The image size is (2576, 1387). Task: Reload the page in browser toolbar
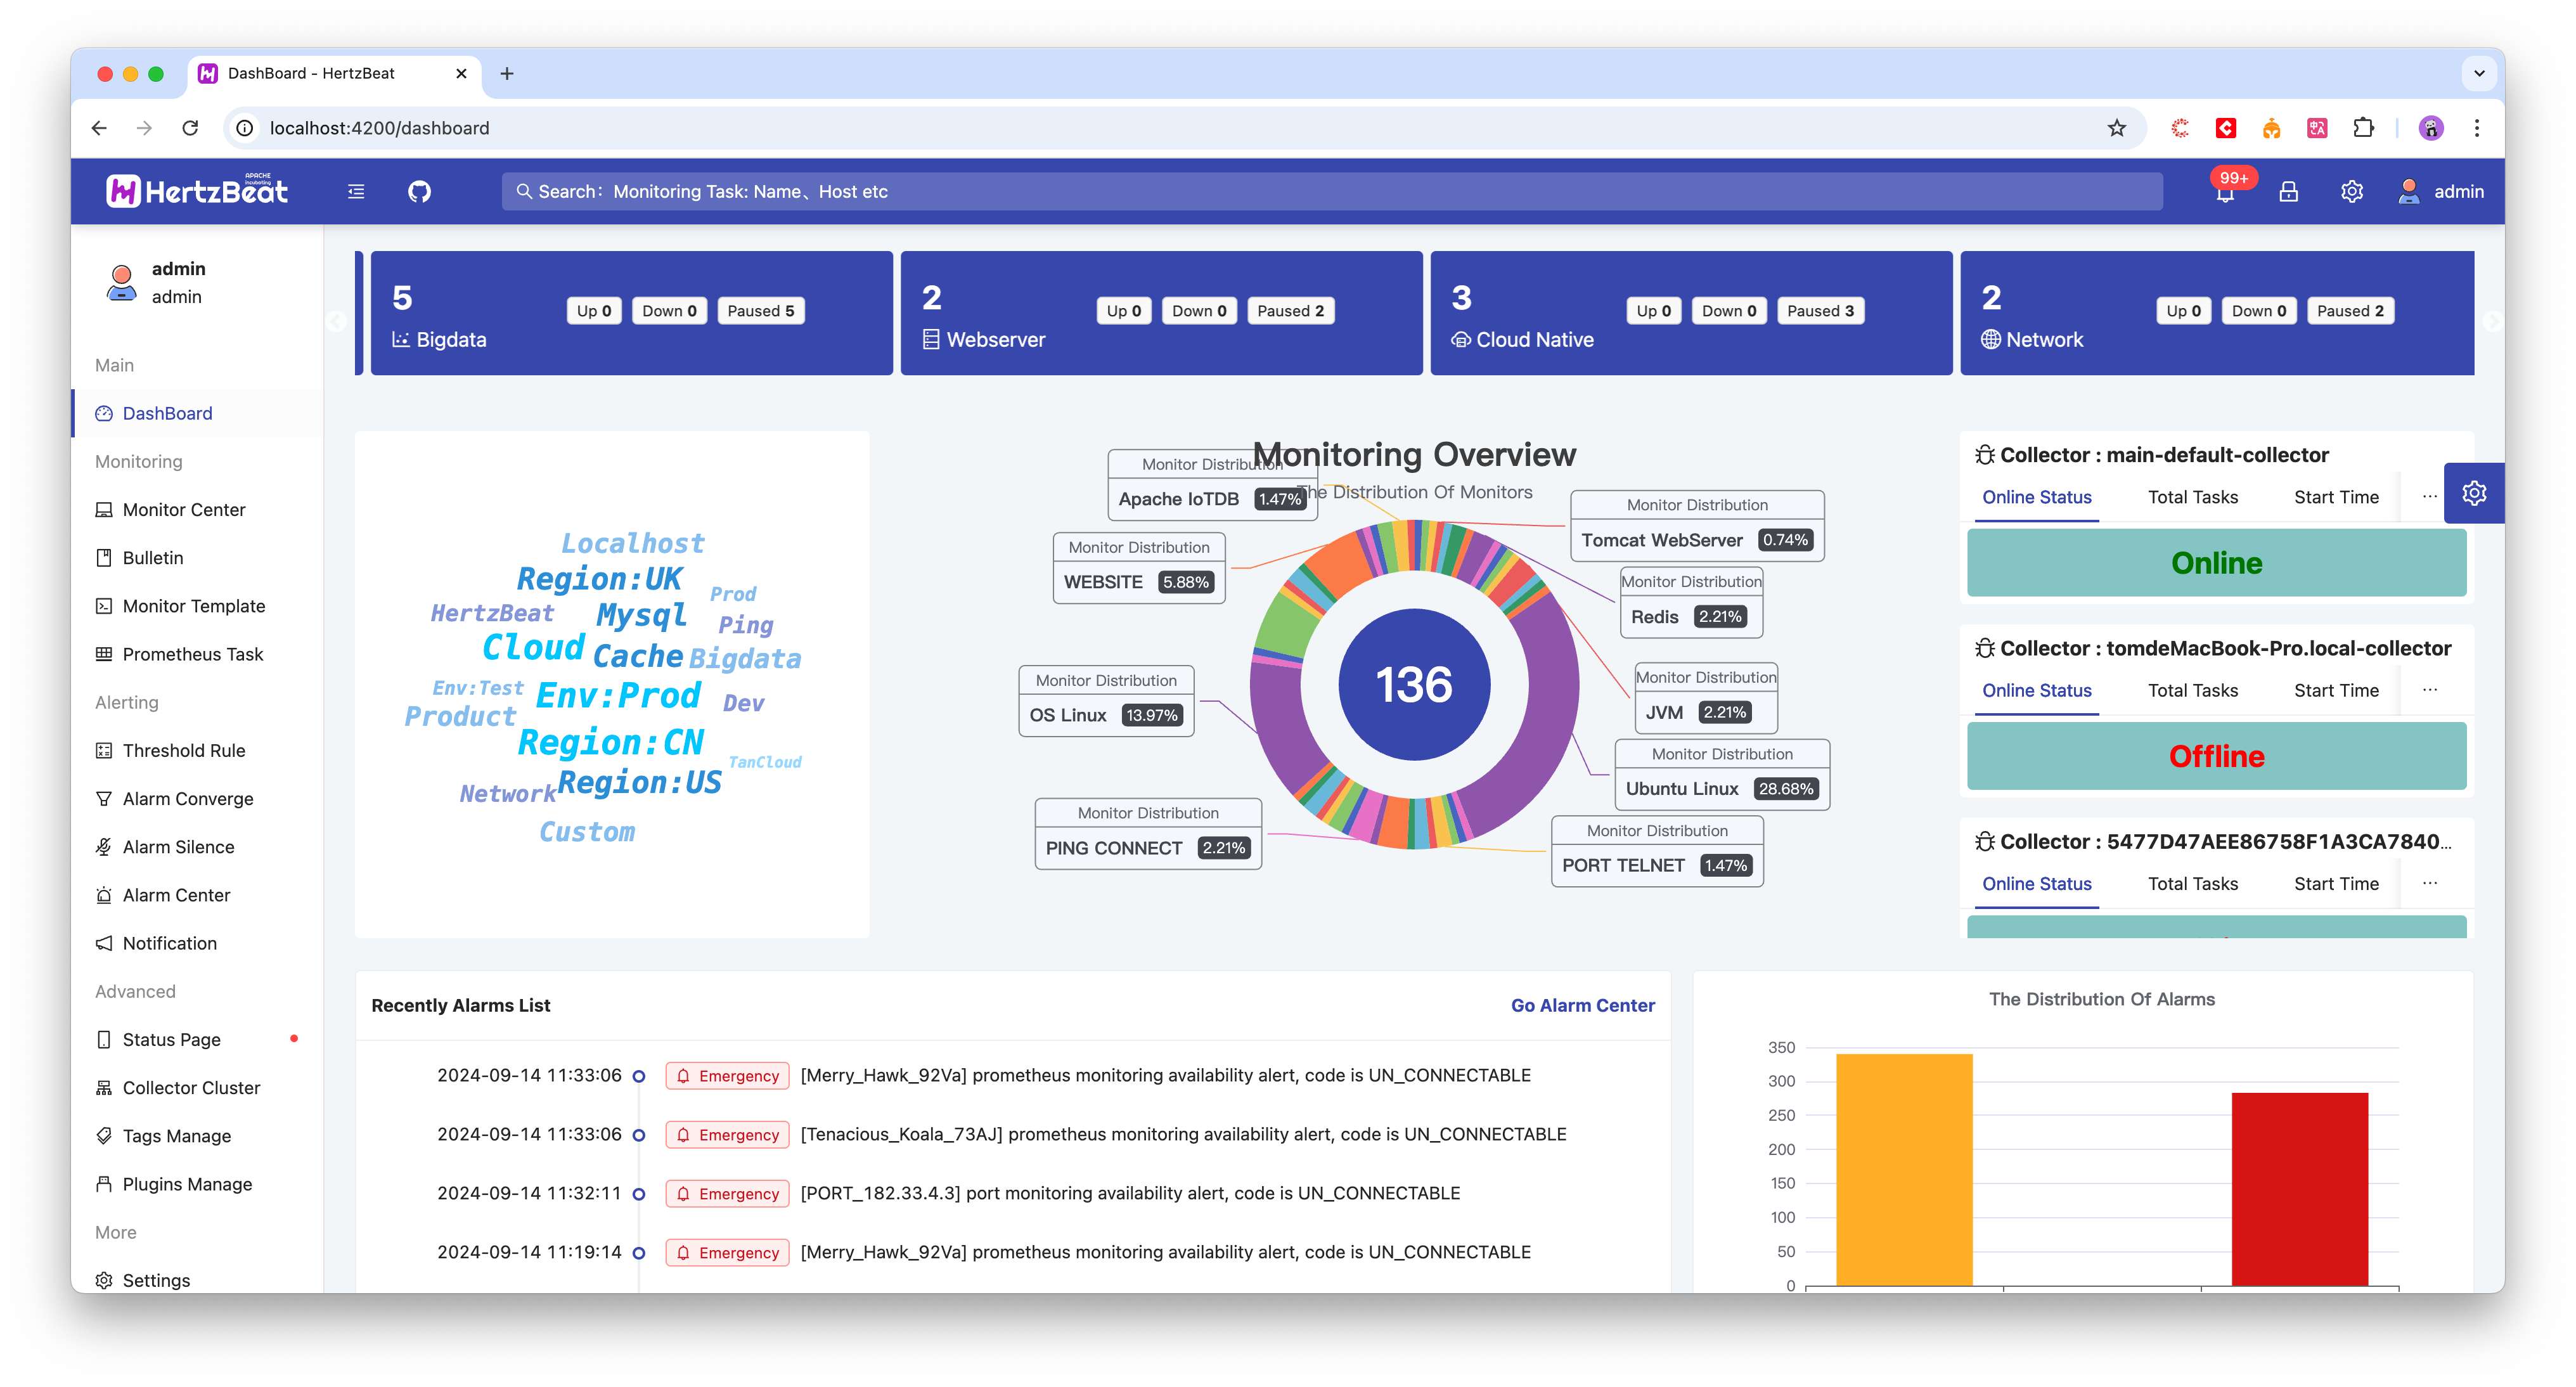[190, 128]
